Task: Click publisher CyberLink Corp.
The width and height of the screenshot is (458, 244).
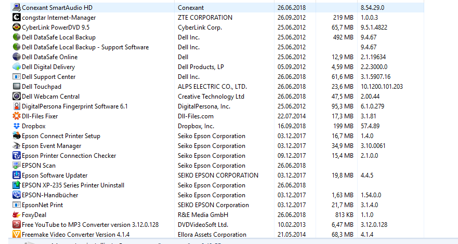Action: click(x=200, y=28)
